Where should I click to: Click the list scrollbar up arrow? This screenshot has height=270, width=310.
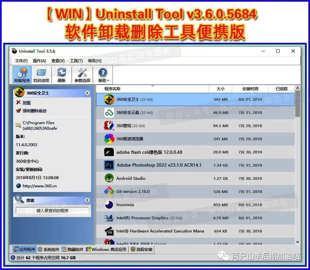pos(298,88)
